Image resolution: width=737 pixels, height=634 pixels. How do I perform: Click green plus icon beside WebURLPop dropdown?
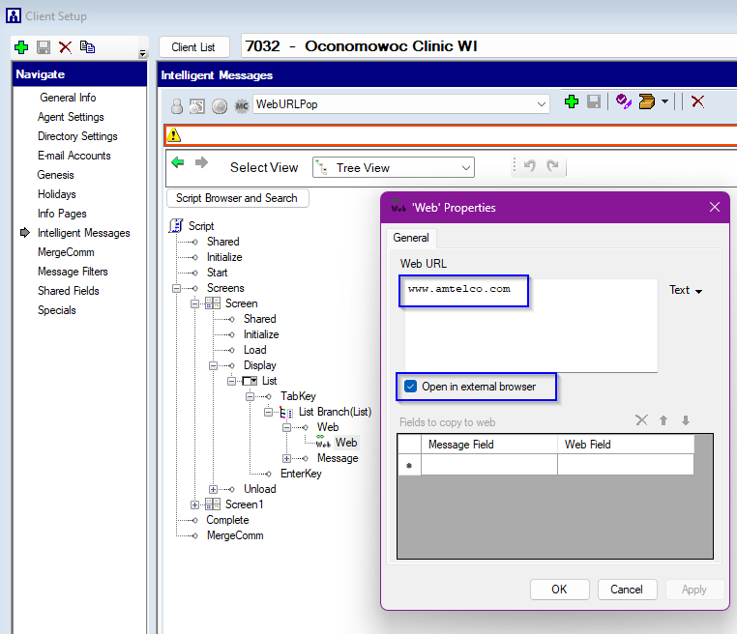click(571, 102)
